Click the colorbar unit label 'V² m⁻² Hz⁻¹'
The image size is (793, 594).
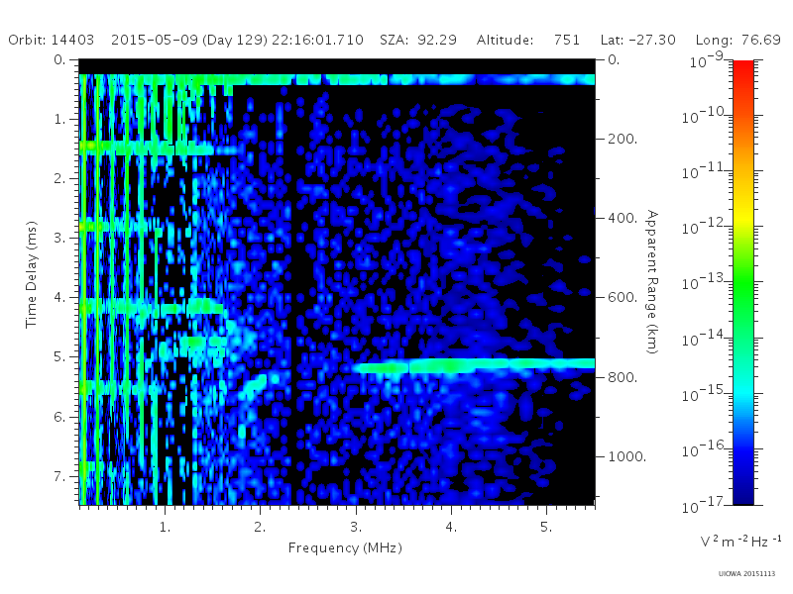[740, 542]
